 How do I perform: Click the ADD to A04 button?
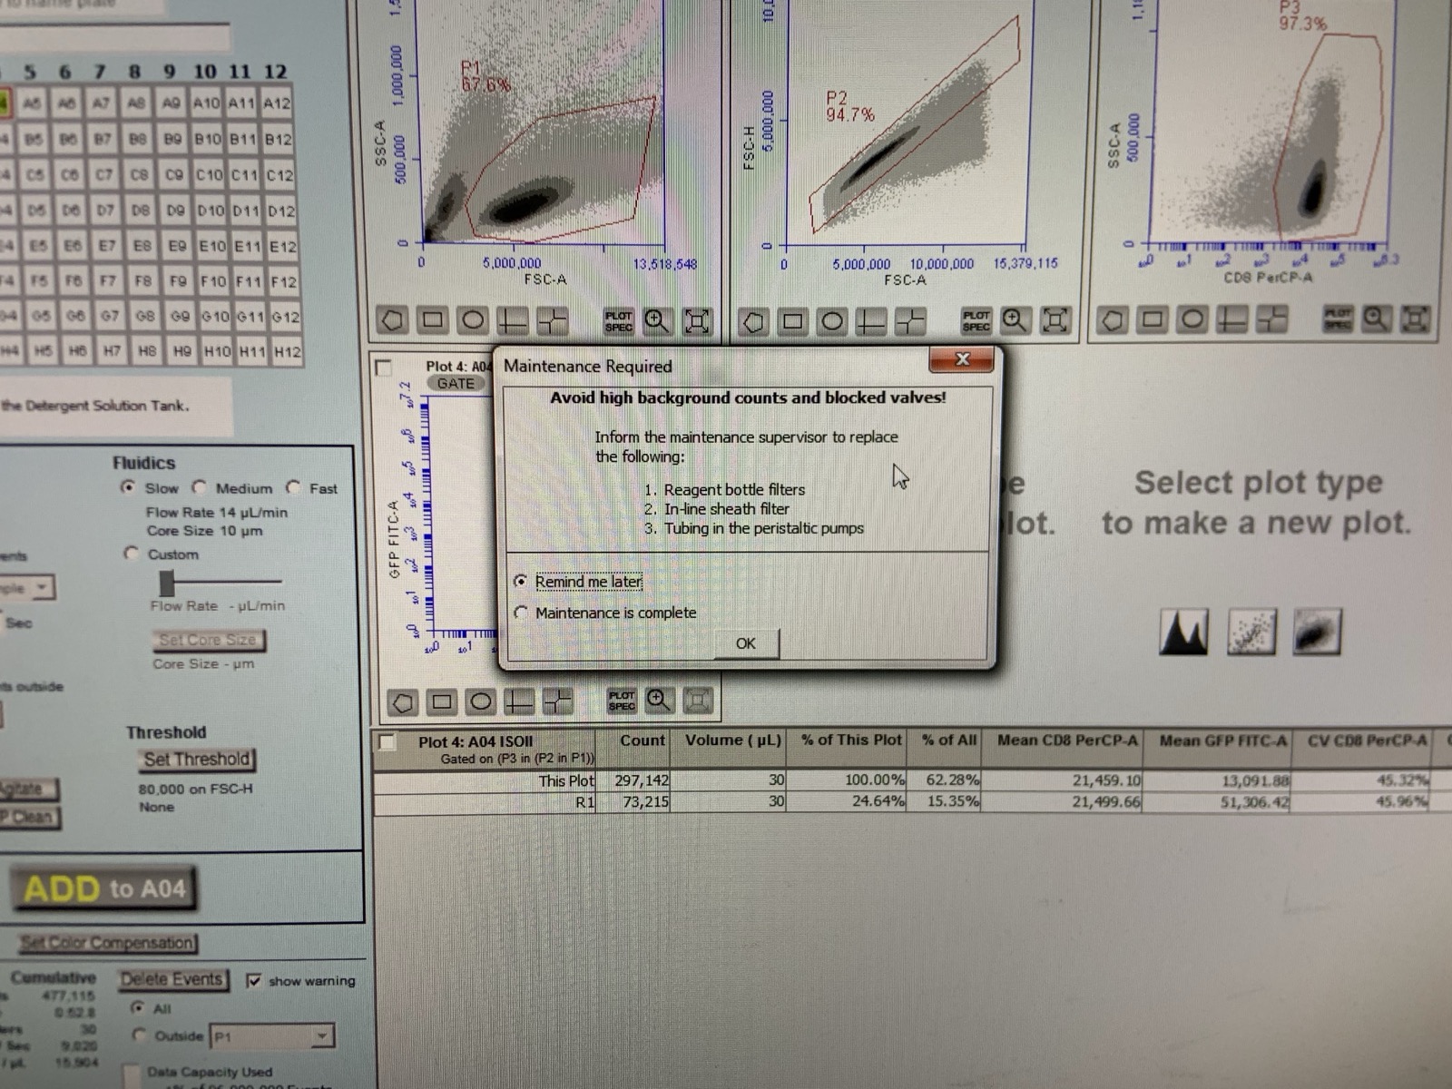point(103,888)
